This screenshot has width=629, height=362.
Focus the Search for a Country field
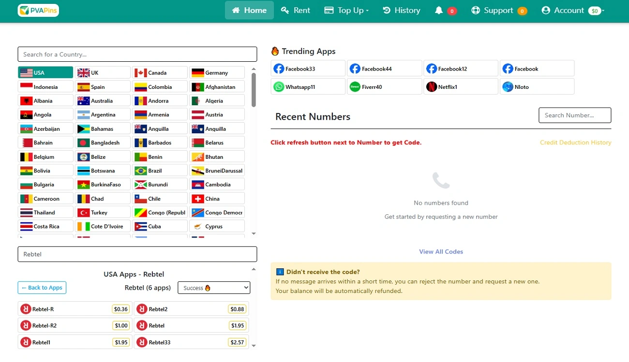137,54
